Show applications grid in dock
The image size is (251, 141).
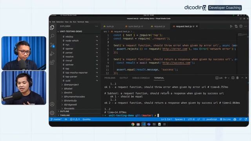point(164,124)
